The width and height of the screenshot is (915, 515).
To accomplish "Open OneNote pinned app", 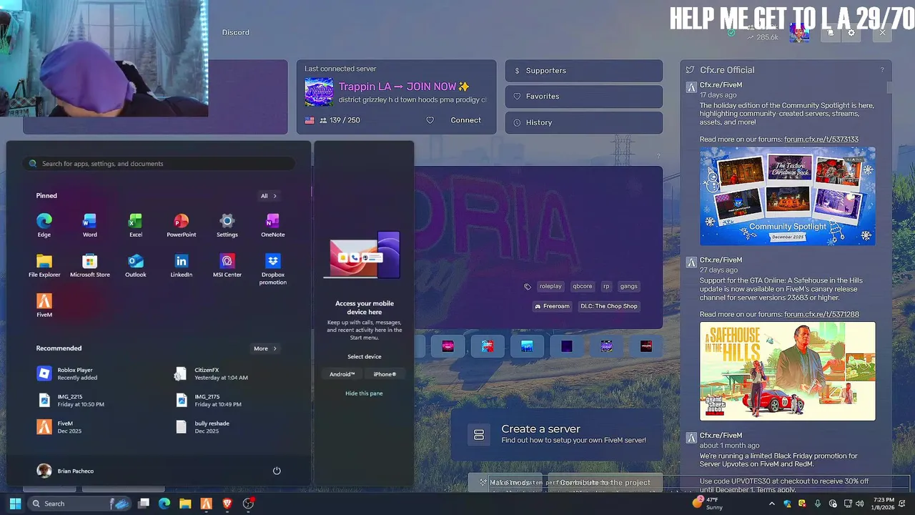I will 272,225.
